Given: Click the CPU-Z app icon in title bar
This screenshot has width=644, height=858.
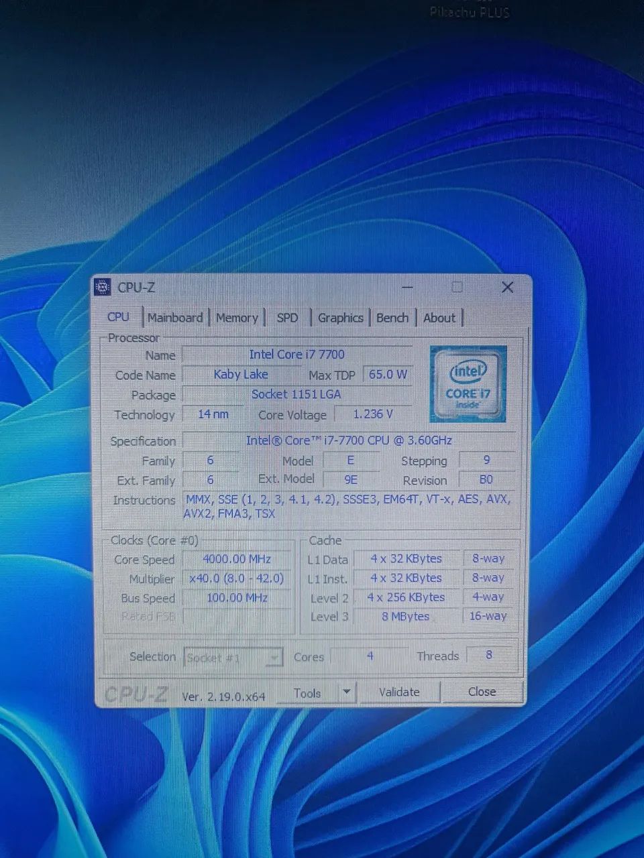Looking at the screenshot, I should coord(103,287).
